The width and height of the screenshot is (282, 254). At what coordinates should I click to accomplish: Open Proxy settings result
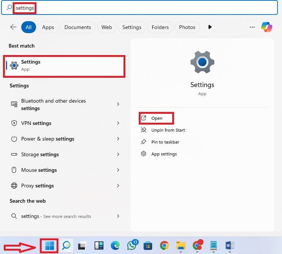point(65,186)
